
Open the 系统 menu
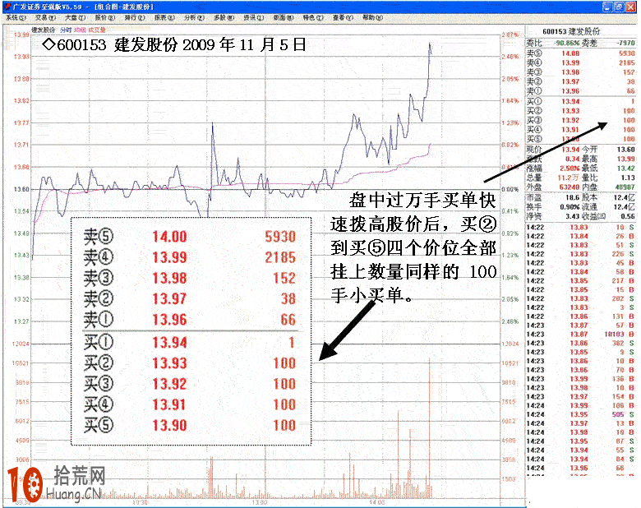pyautogui.click(x=16, y=17)
